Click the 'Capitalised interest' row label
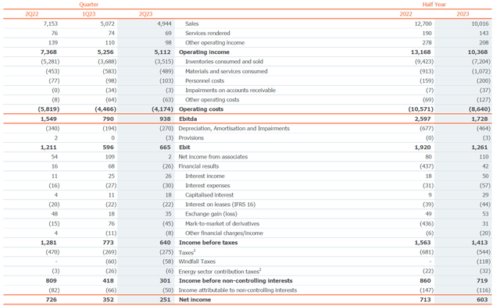 pos(209,195)
